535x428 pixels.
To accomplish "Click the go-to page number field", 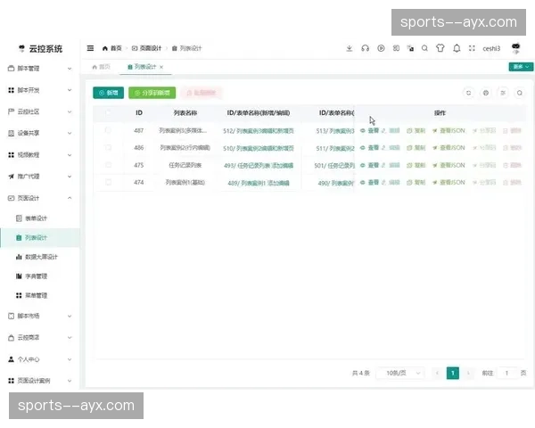I will coord(507,373).
